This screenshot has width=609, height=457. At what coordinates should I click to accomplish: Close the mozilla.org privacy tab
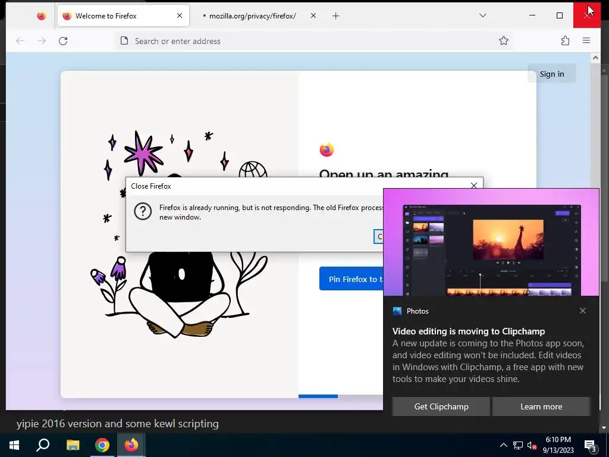tap(313, 16)
